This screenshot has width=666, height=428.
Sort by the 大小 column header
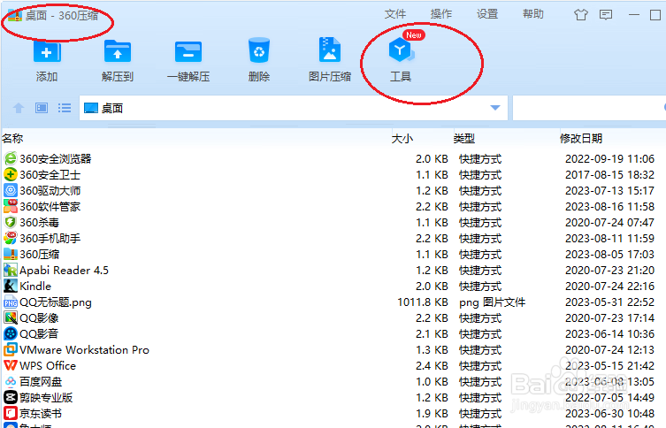pos(402,139)
